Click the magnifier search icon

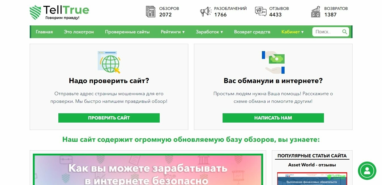345,32
